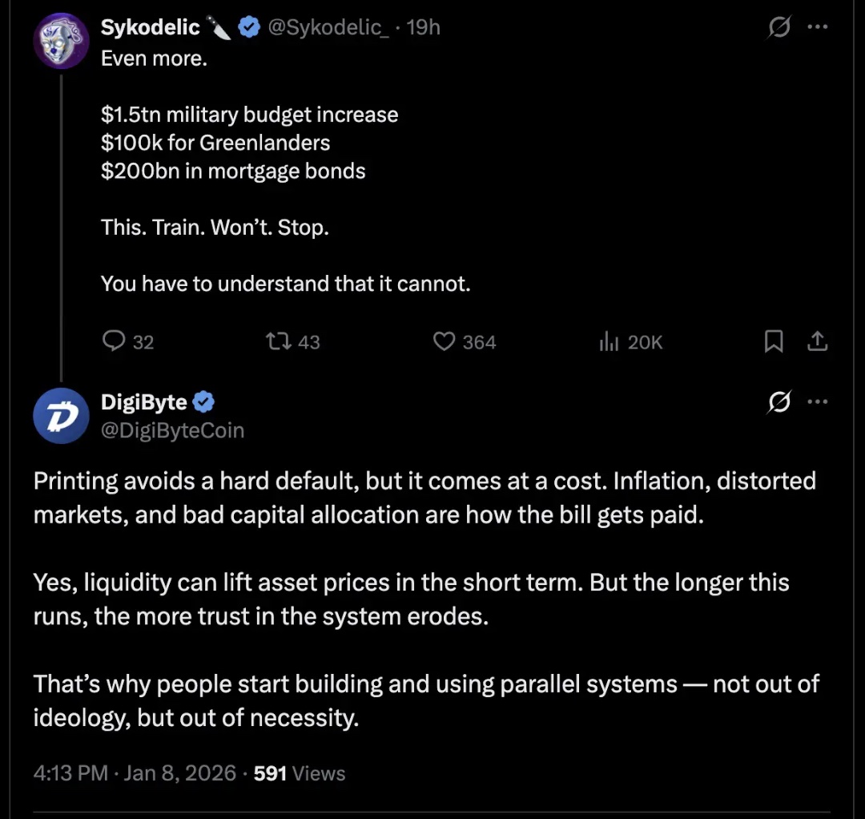Open DigiByte's profile avatar

click(61, 417)
